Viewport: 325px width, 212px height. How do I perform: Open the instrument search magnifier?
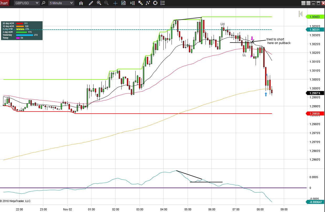coord(43,3)
